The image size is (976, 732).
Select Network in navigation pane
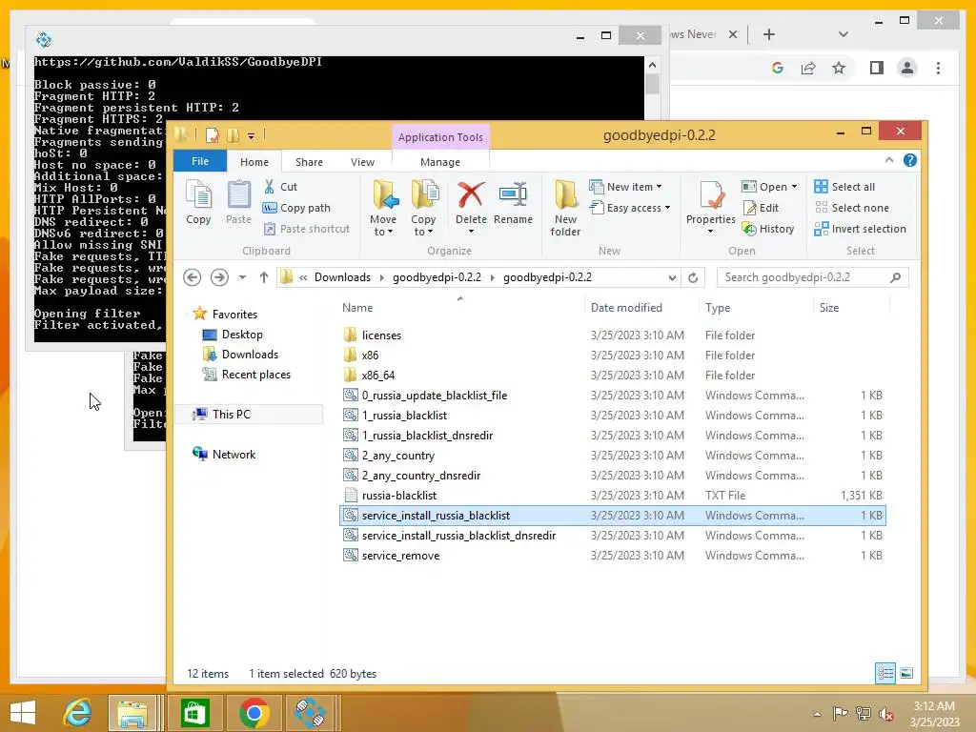(224, 455)
